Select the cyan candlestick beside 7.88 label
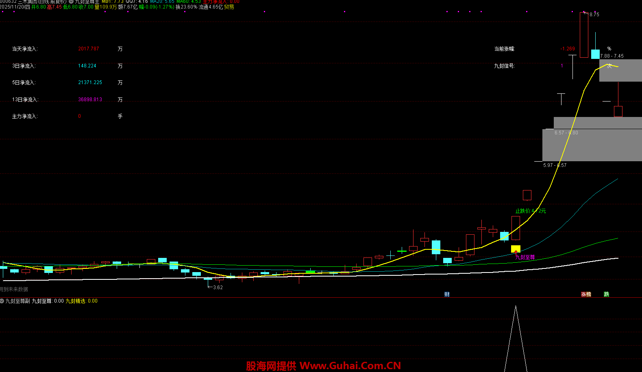This screenshot has height=372, width=642. (x=595, y=54)
